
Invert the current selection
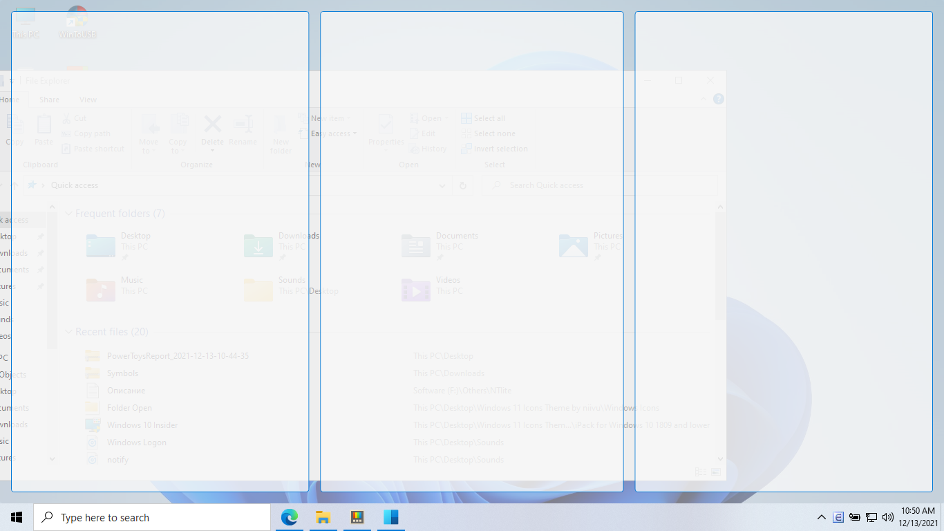(494, 149)
